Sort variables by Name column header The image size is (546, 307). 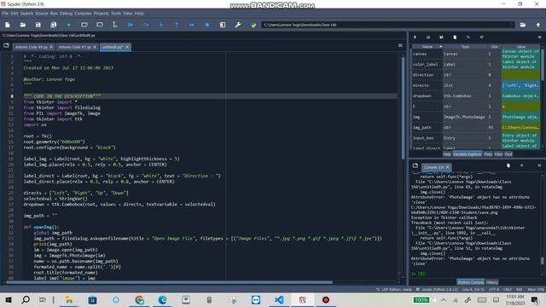point(427,47)
